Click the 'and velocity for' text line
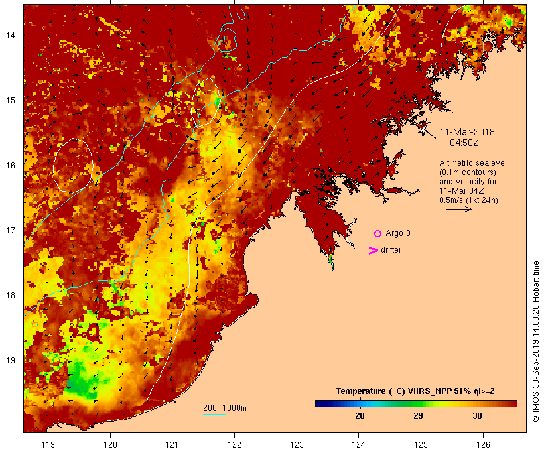Viewport: 544px width, 451px height. [468, 182]
